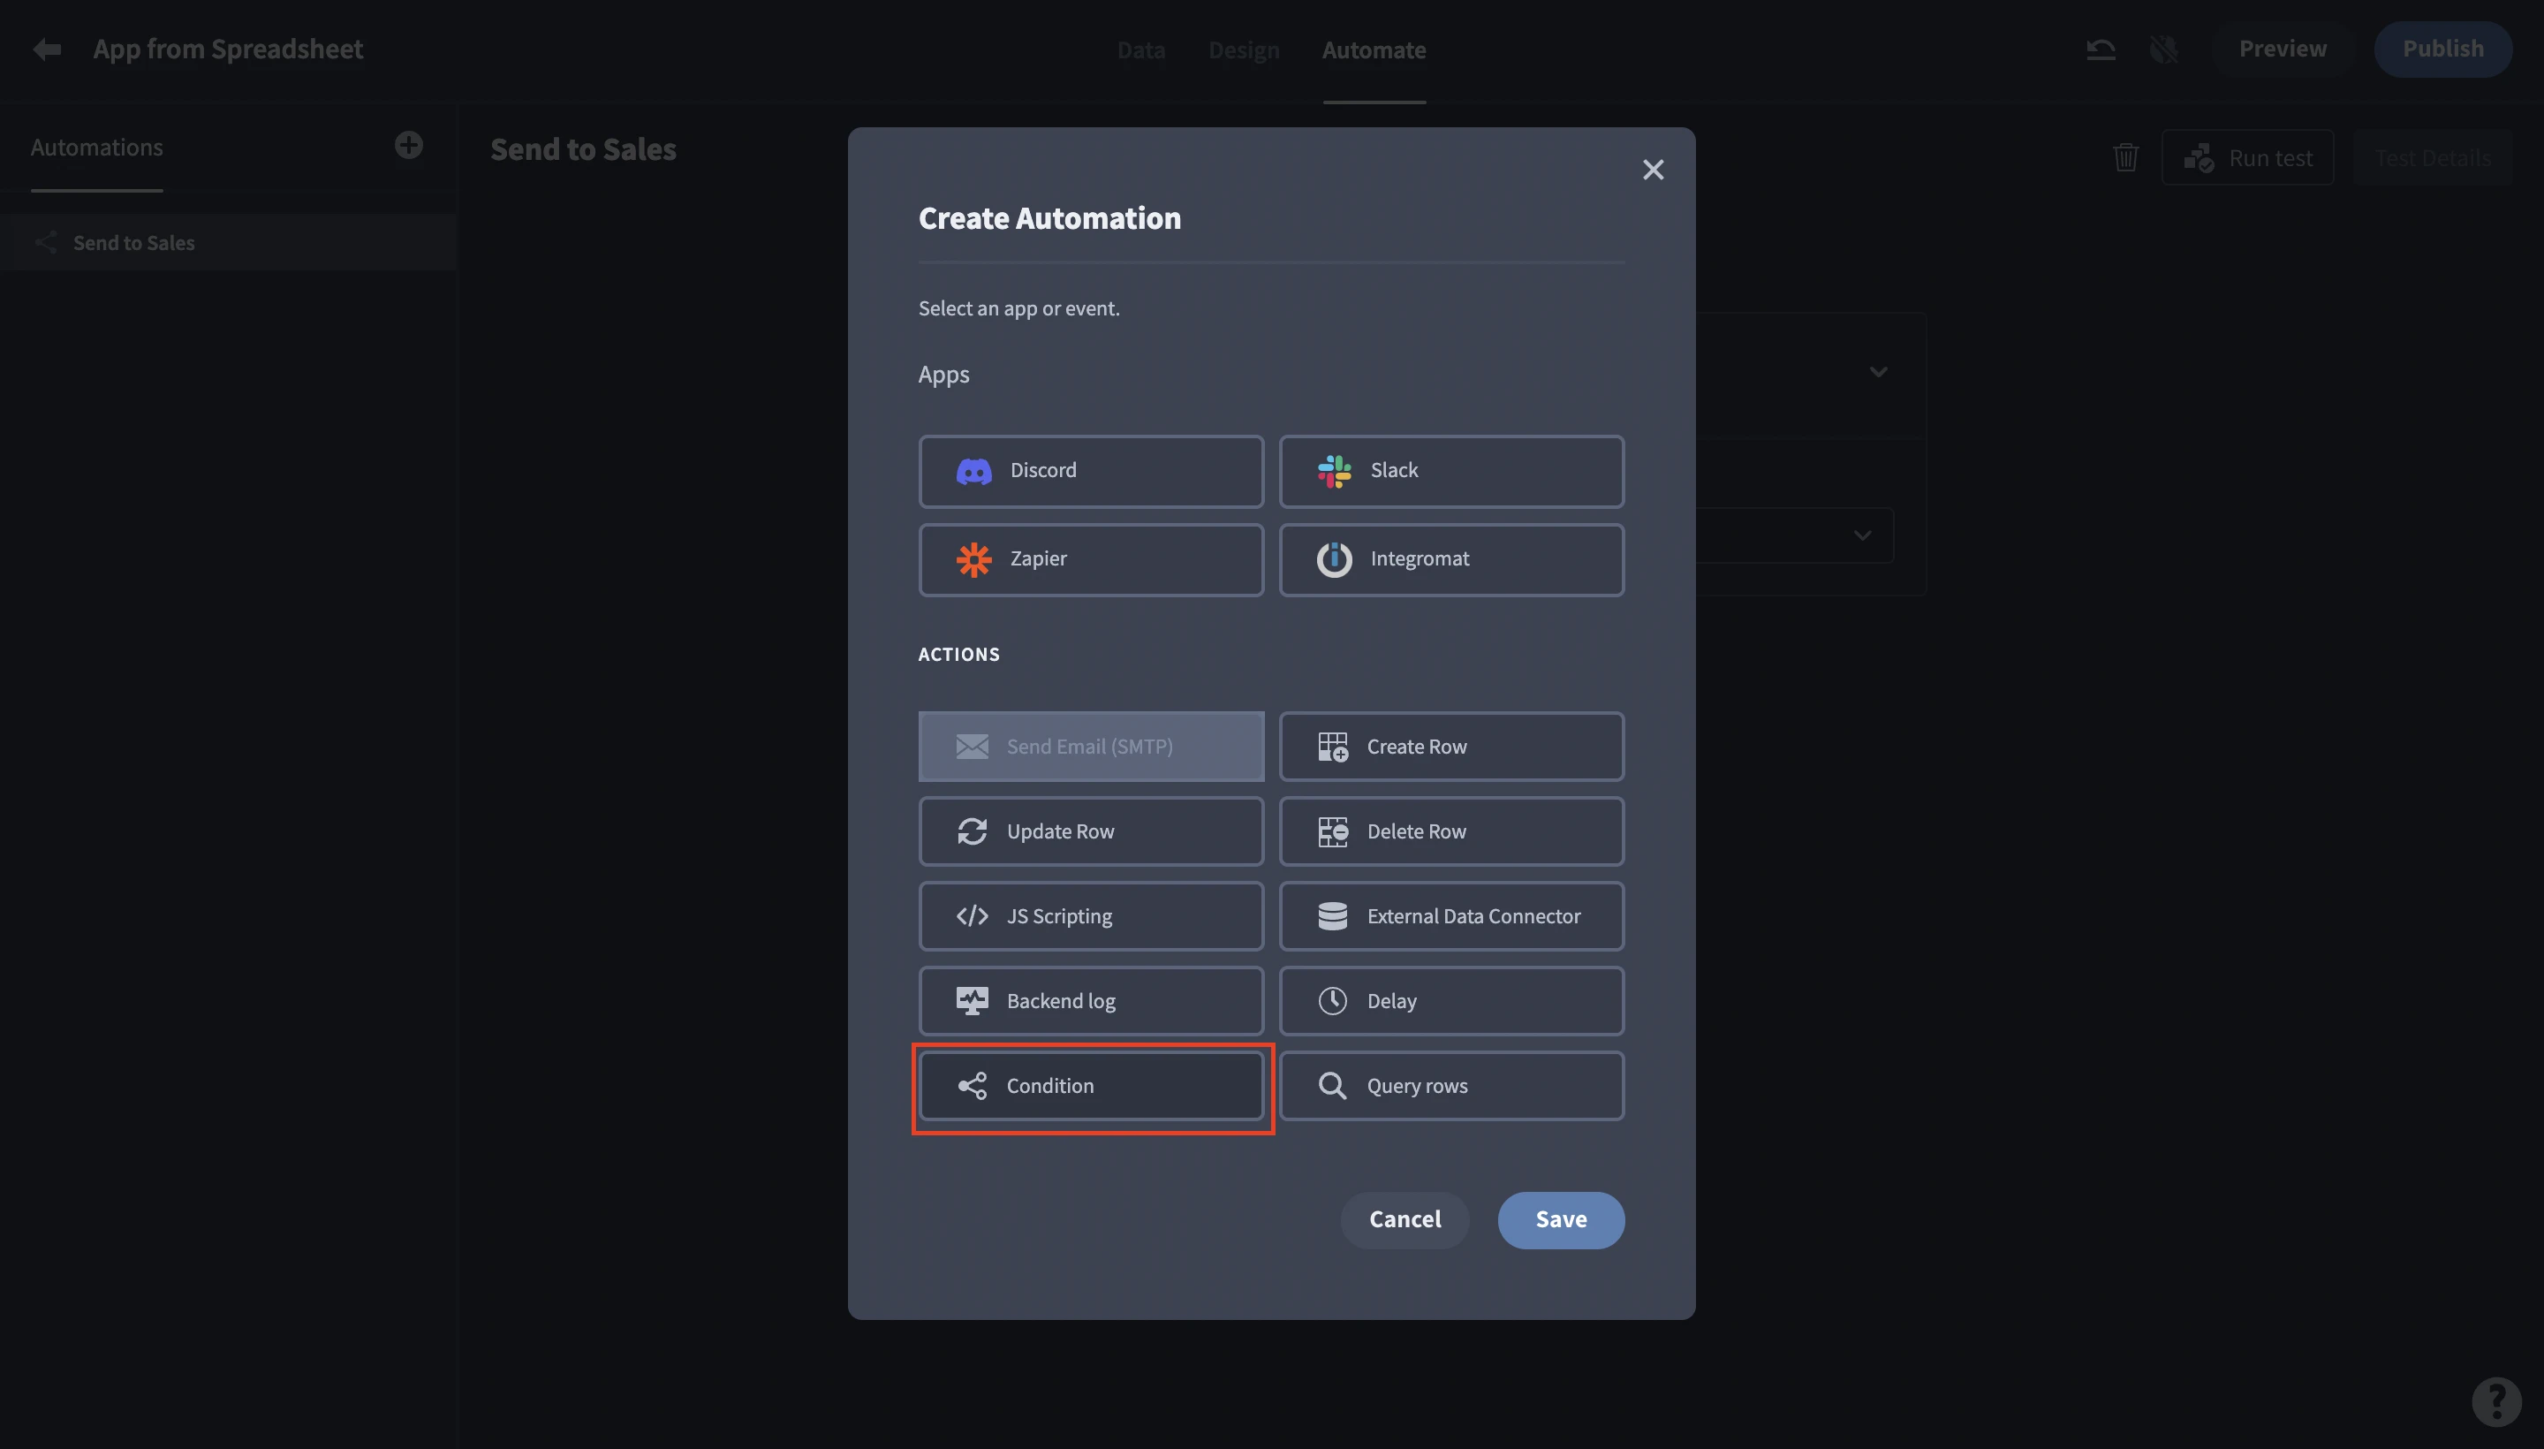Screen dimensions: 2544x1449
Task: Switch to the Design tab
Action: (x=1244, y=49)
